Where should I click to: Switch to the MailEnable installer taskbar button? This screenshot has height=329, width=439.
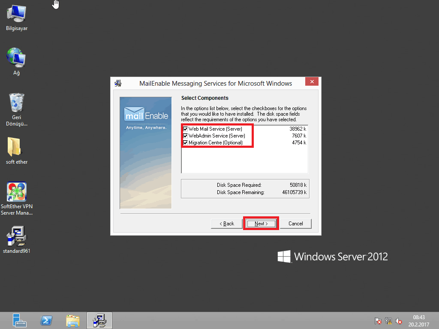tap(99, 320)
